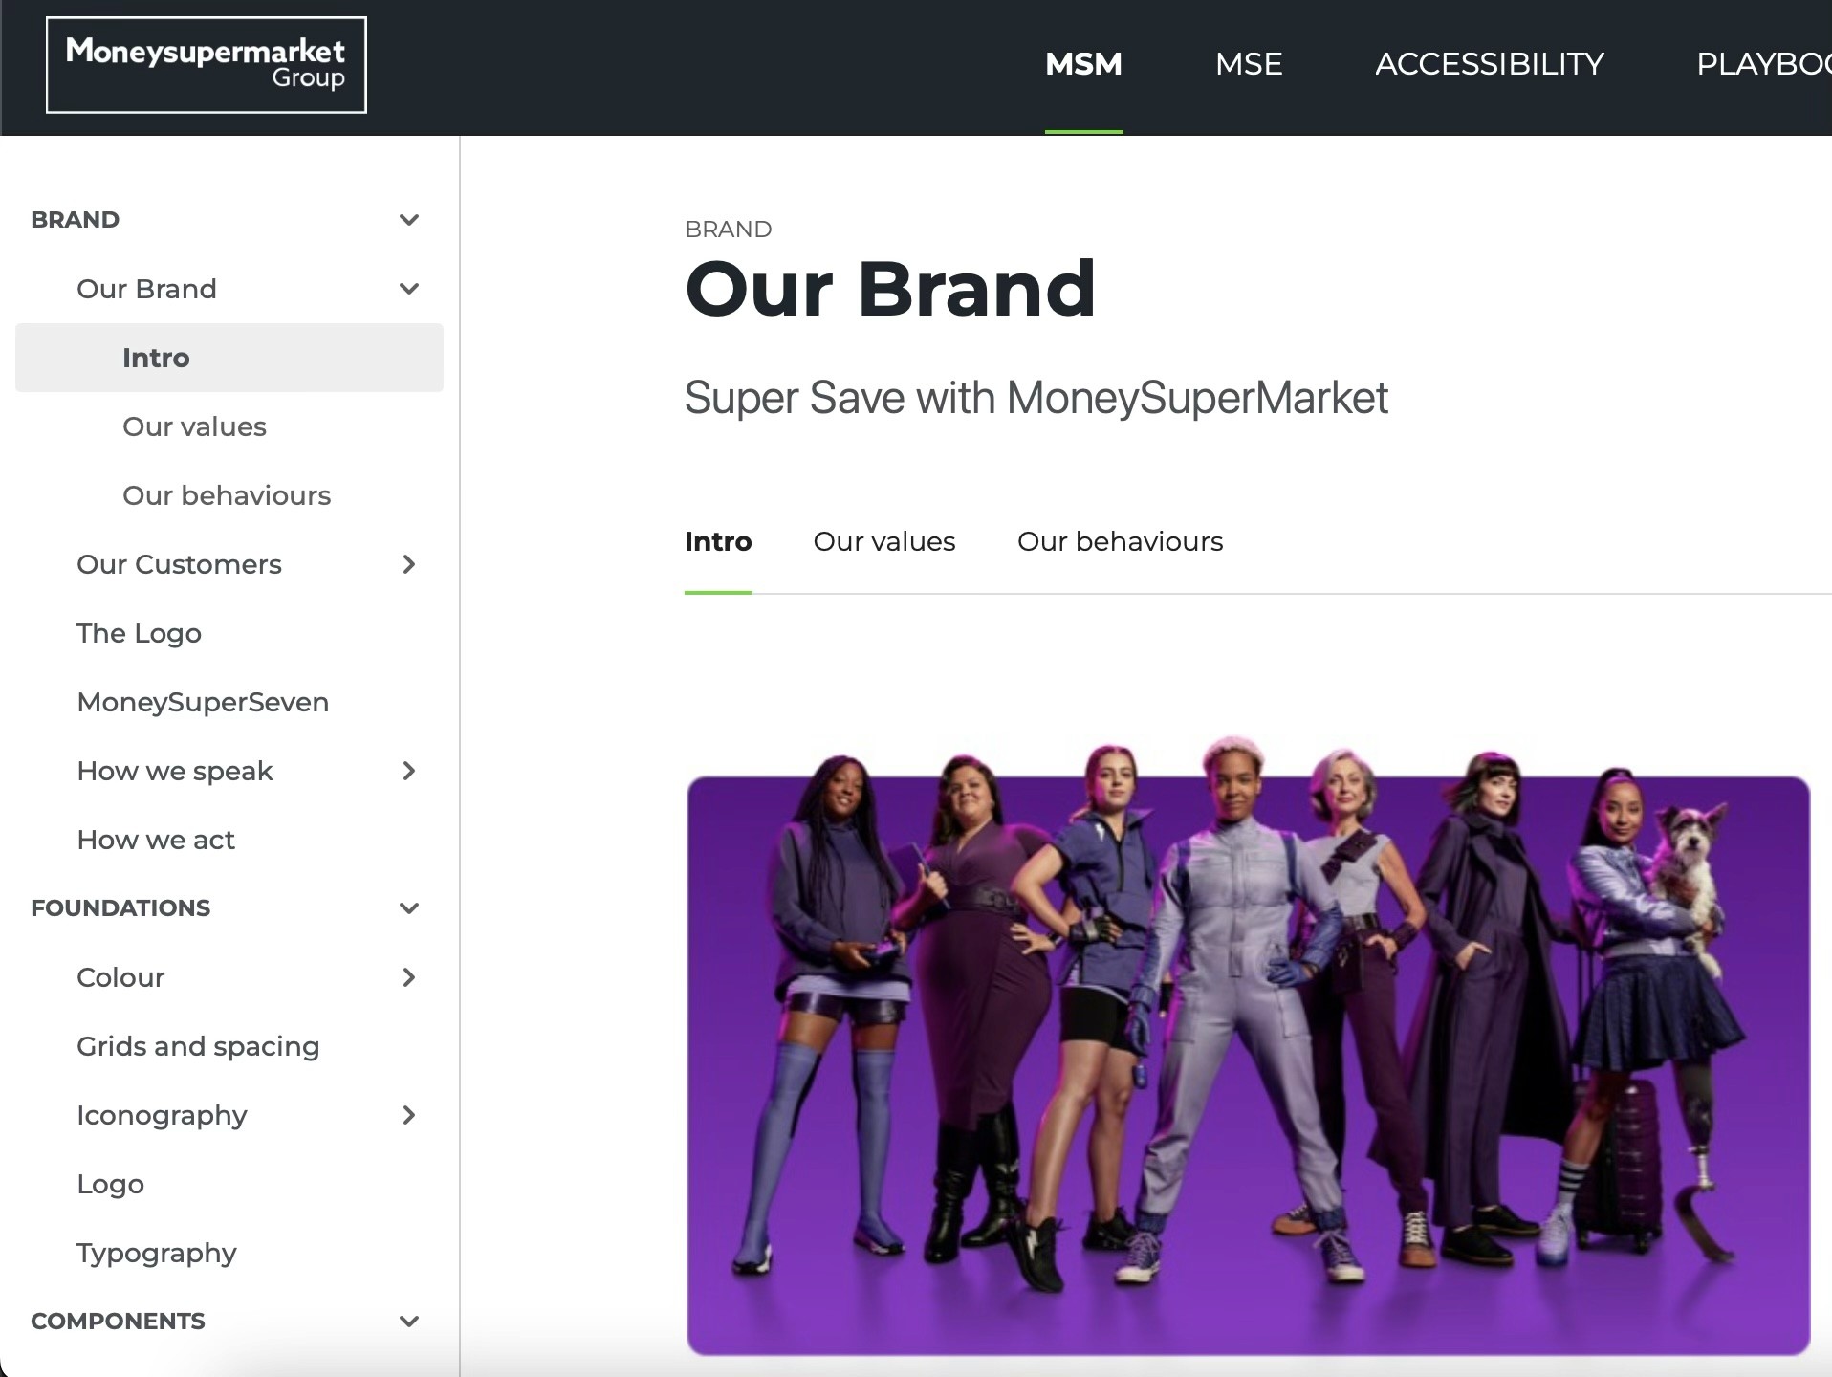Collapse the FOUNDATIONS section
Image resolution: width=1832 pixels, height=1377 pixels.
409,907
